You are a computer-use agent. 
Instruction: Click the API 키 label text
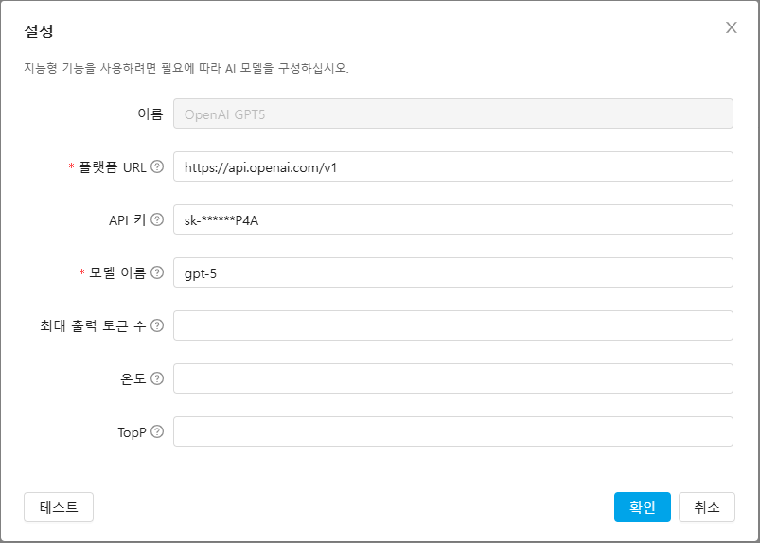coord(127,219)
